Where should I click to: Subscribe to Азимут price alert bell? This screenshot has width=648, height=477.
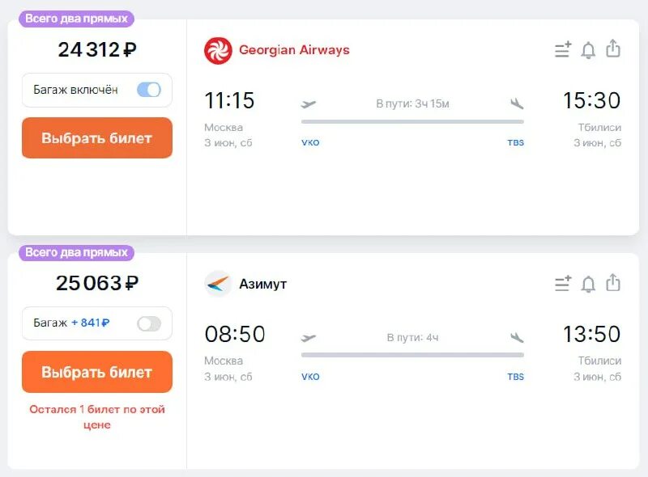pos(588,284)
